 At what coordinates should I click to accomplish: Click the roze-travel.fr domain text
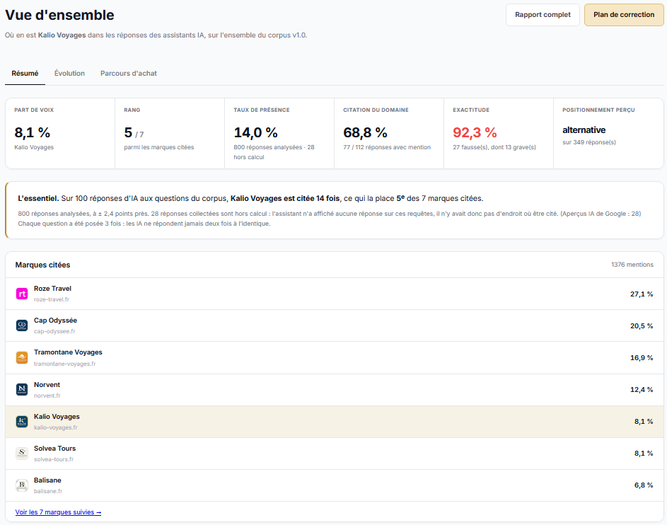52,299
